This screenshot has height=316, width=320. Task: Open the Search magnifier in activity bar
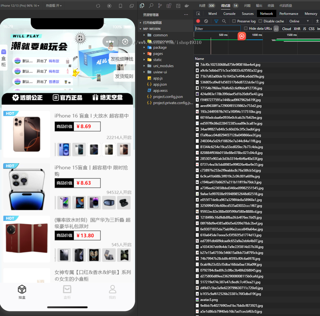pyautogui.click(x=151, y=6)
